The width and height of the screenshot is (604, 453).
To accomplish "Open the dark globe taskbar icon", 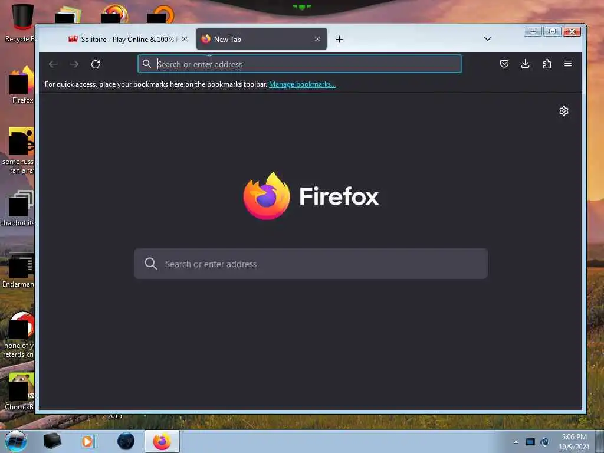I will point(126,441).
